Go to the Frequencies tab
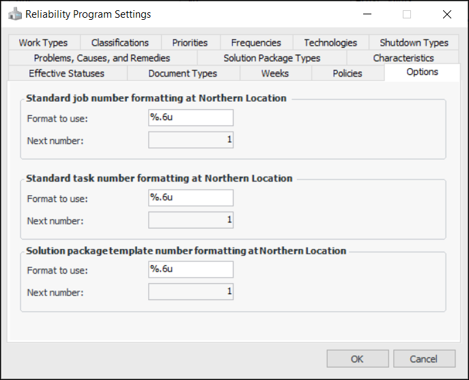The width and height of the screenshot is (469, 380). click(256, 43)
